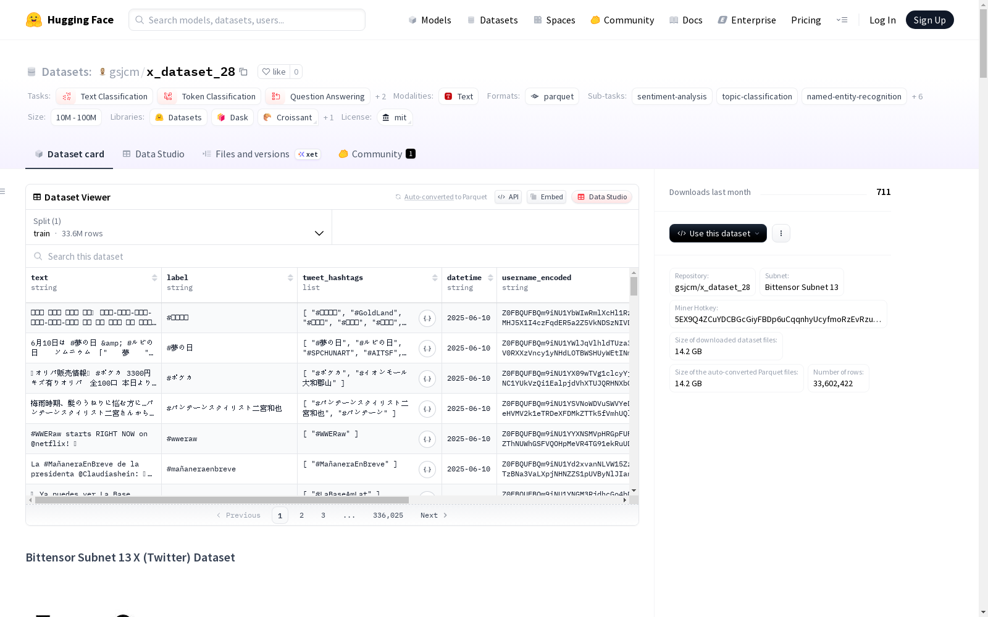Open the Pricing page
988x617 pixels.
pyautogui.click(x=806, y=20)
